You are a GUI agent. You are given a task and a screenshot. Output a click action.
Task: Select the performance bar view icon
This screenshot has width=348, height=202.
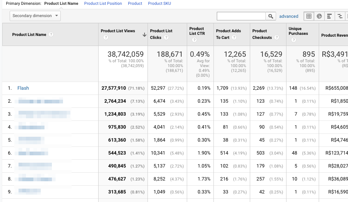tap(329, 16)
